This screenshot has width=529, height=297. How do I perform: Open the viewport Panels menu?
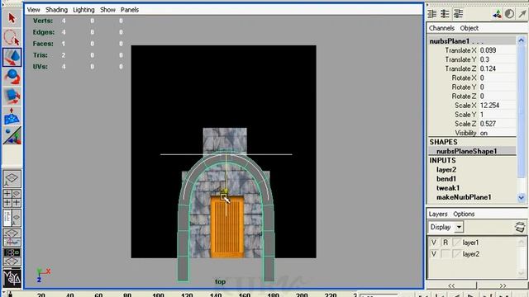pyautogui.click(x=130, y=10)
